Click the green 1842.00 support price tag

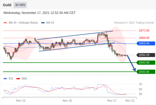(x=146, y=63)
